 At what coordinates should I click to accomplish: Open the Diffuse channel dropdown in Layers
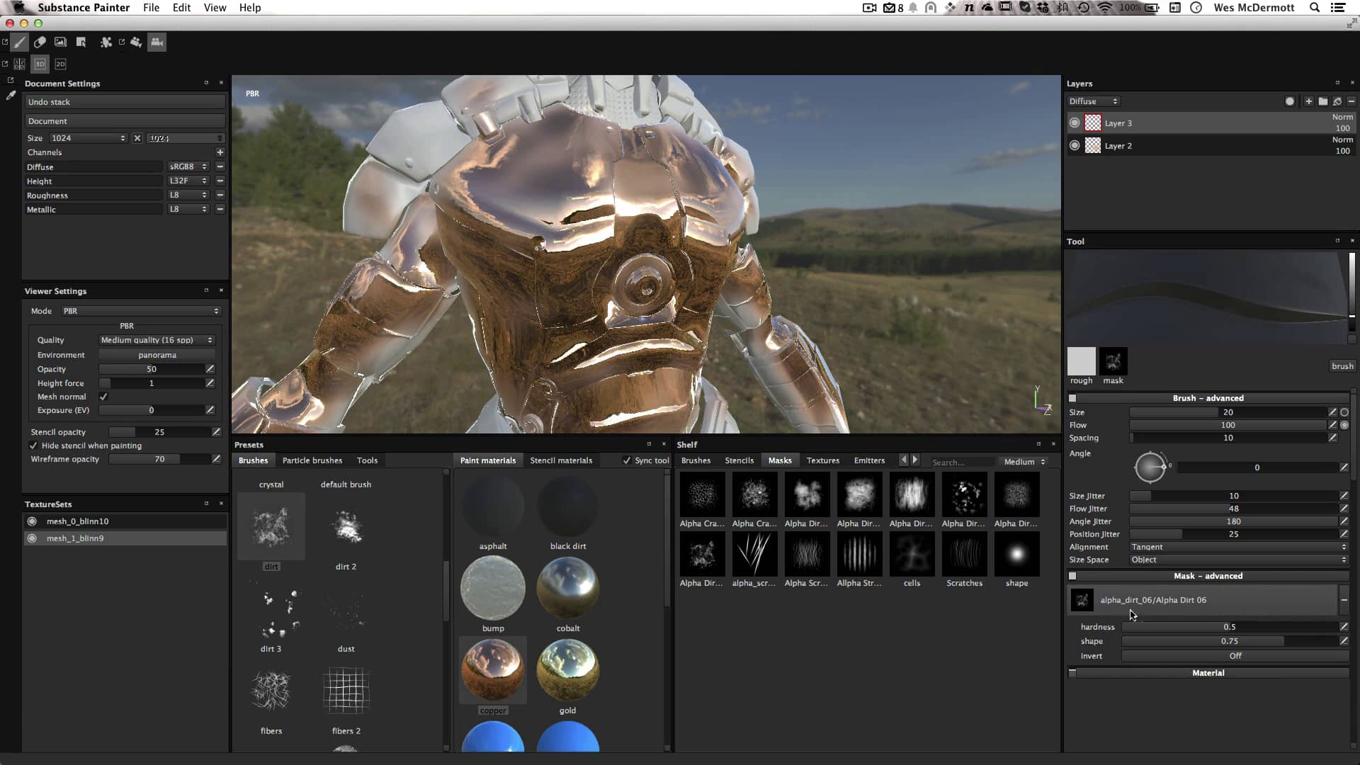pos(1093,101)
